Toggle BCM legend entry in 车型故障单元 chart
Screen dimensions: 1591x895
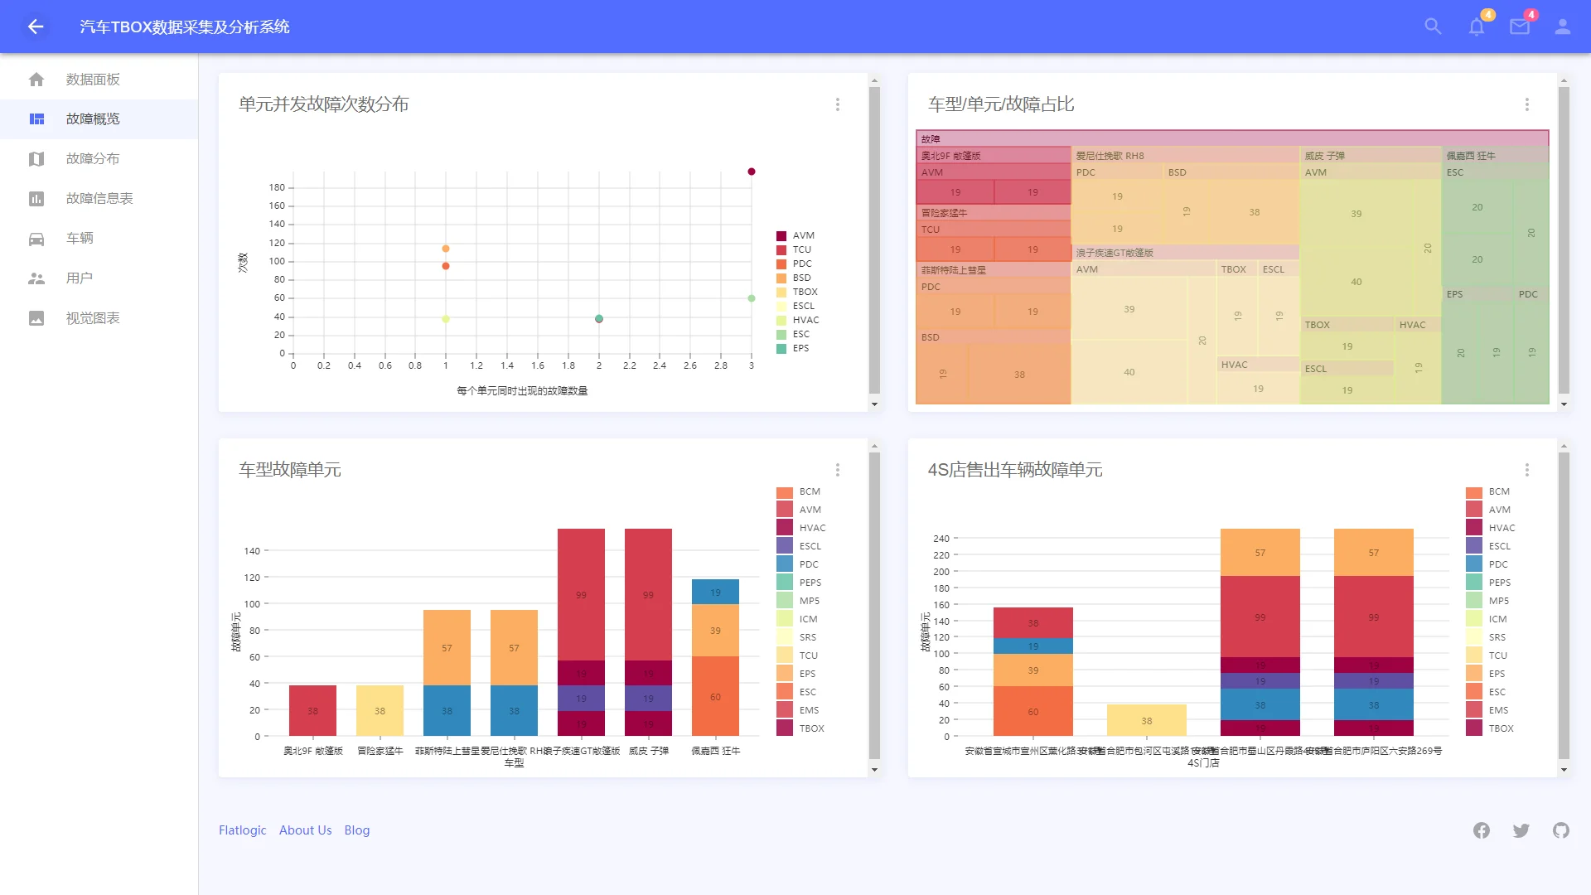pos(809,491)
